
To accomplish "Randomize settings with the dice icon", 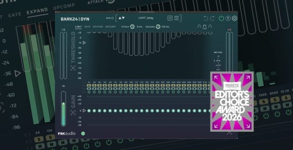I will (x=170, y=18).
